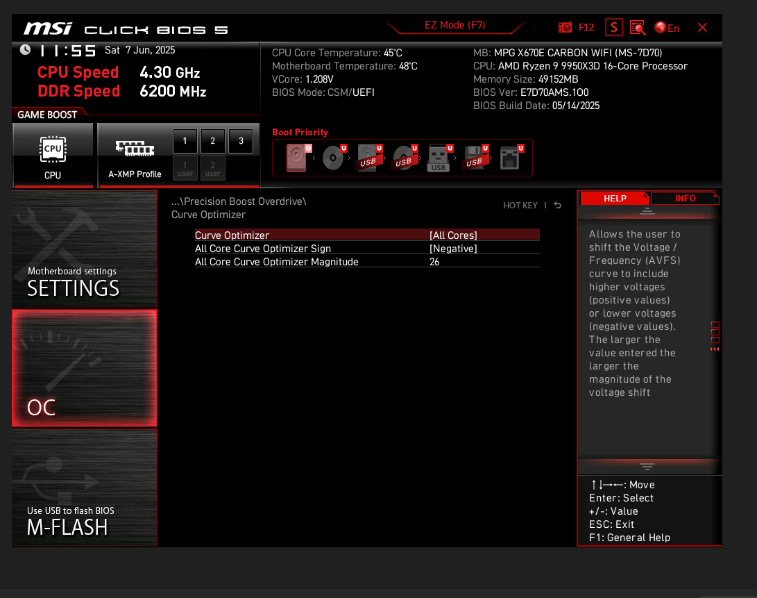Click the CPU Core Temperature 45°C reading
Viewport: 757px width, 598px height.
pyautogui.click(x=337, y=53)
